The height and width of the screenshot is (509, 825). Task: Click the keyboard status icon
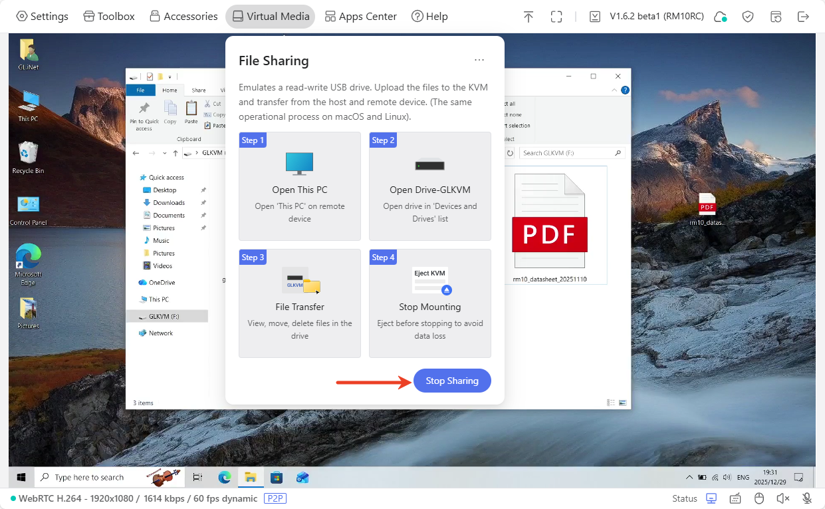735,498
